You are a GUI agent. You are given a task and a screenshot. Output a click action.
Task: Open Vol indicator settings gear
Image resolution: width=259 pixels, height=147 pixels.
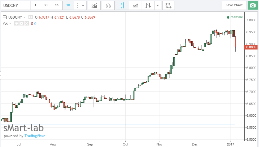tap(22, 23)
